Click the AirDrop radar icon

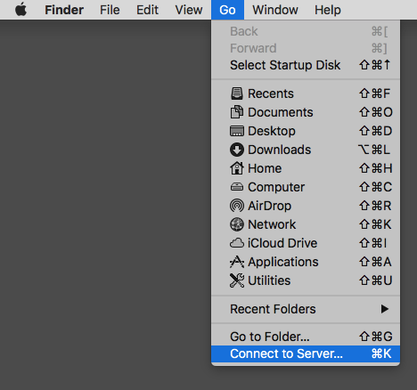(x=237, y=206)
